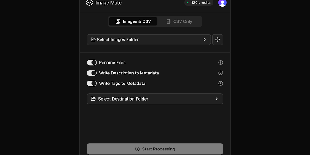
Task: Open the 120 credits badge
Action: point(199,3)
